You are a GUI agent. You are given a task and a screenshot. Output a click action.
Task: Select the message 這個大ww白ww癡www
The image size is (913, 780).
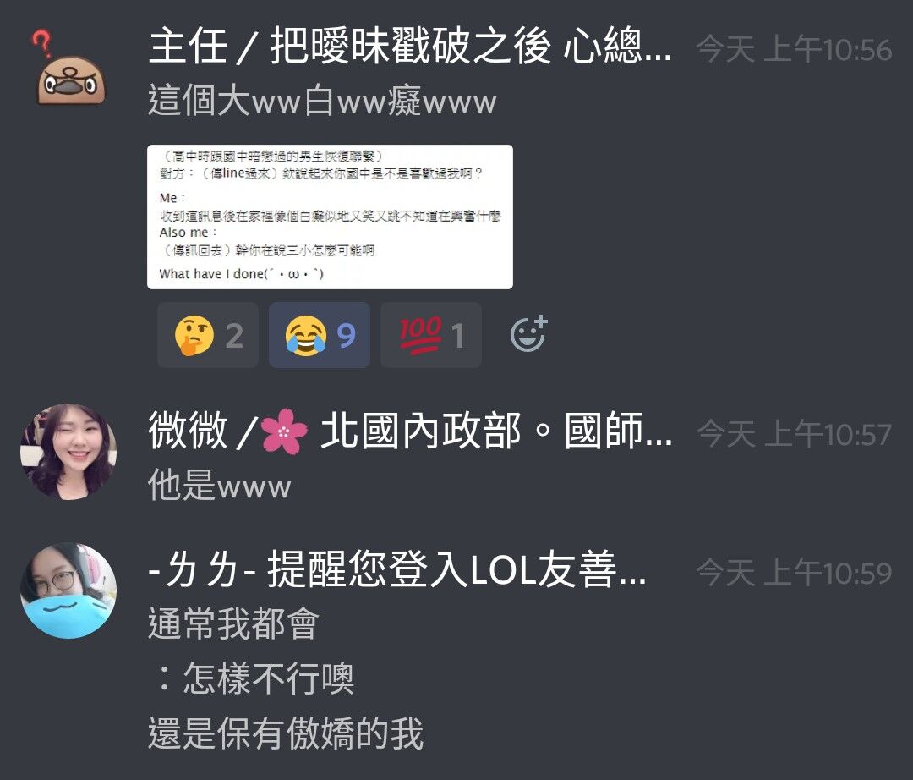tap(322, 100)
